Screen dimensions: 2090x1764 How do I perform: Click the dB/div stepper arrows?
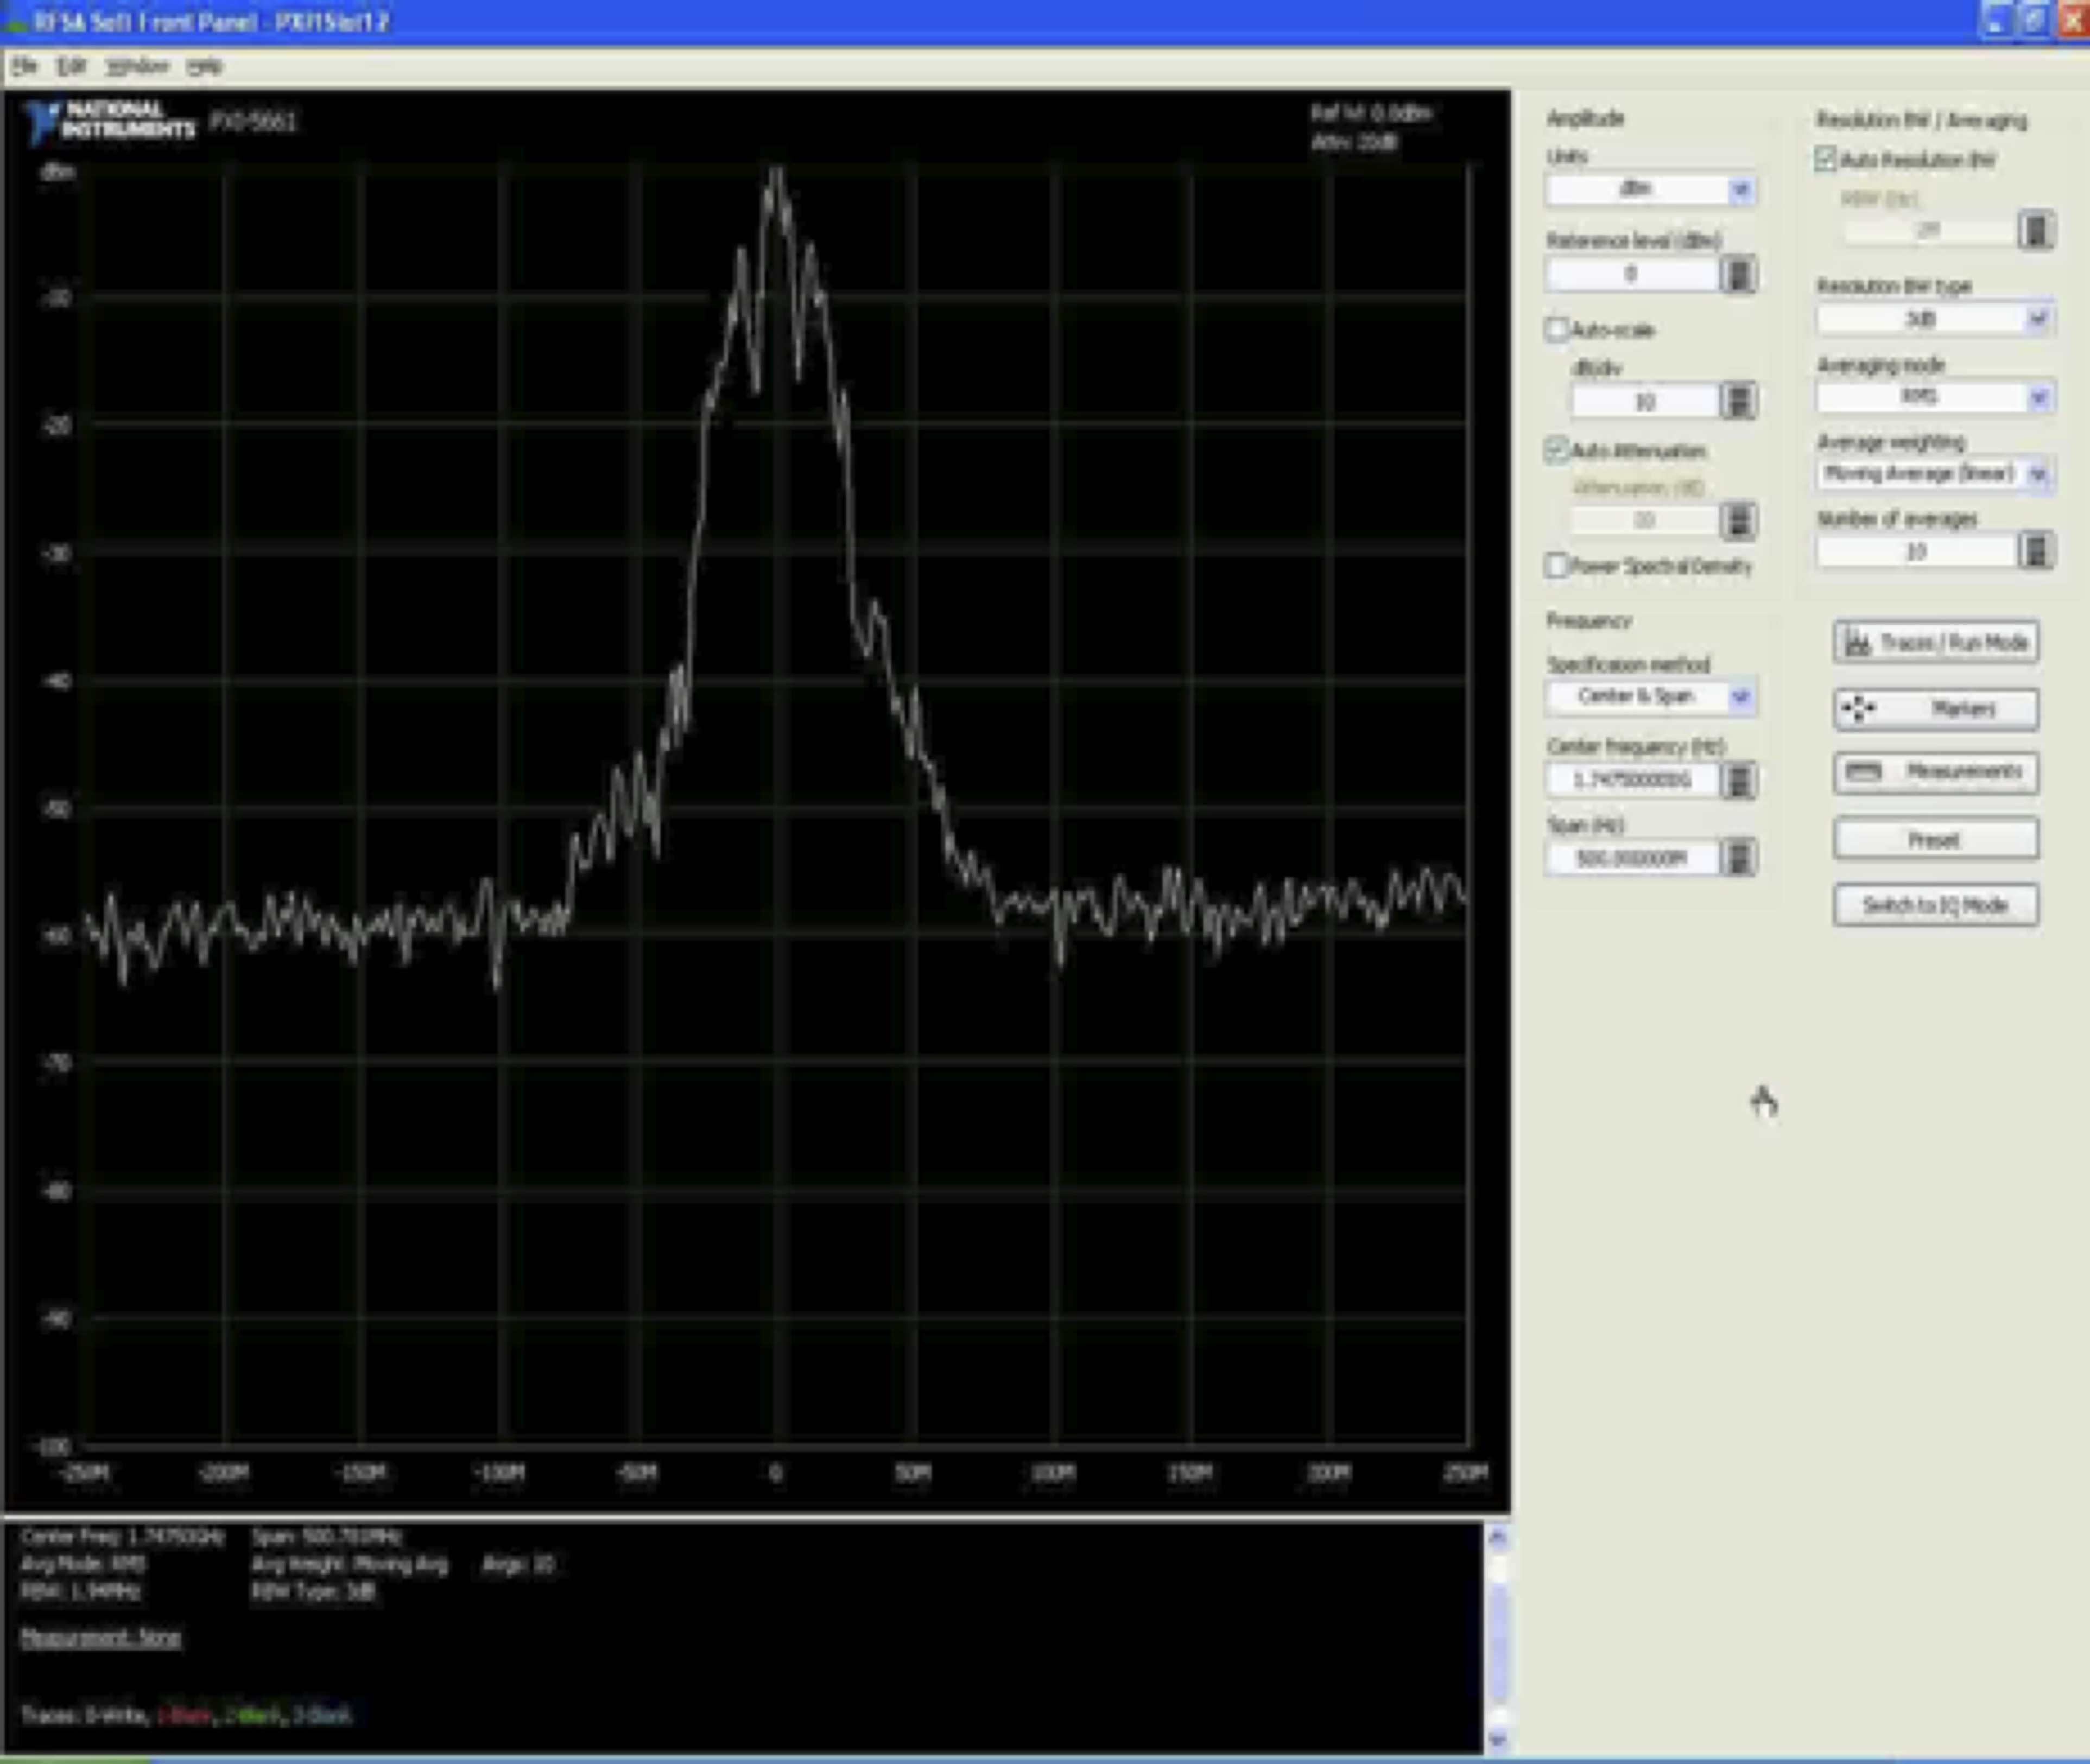(x=1739, y=401)
